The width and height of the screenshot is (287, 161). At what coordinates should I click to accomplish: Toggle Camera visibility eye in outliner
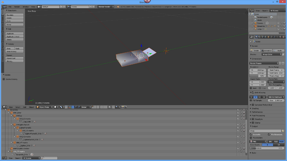[x=278, y=23]
